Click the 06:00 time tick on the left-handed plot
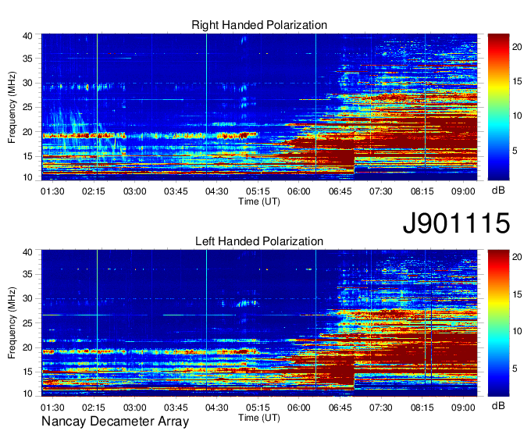Screen dimensions: 531x431 click(x=298, y=408)
